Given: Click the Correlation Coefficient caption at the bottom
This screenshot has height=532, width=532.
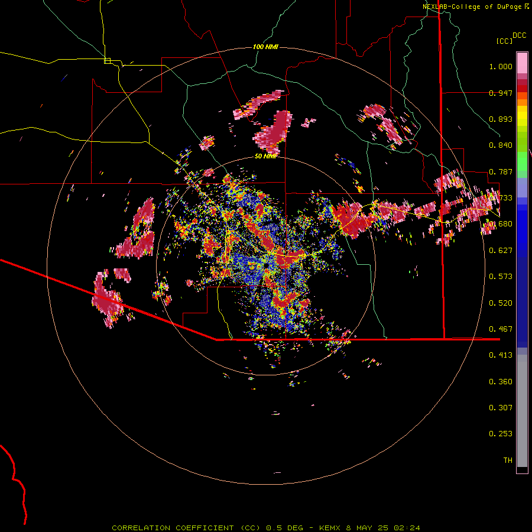Looking at the screenshot, I should (x=266, y=528).
